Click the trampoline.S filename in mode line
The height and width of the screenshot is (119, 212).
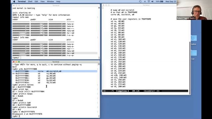pos(123,91)
